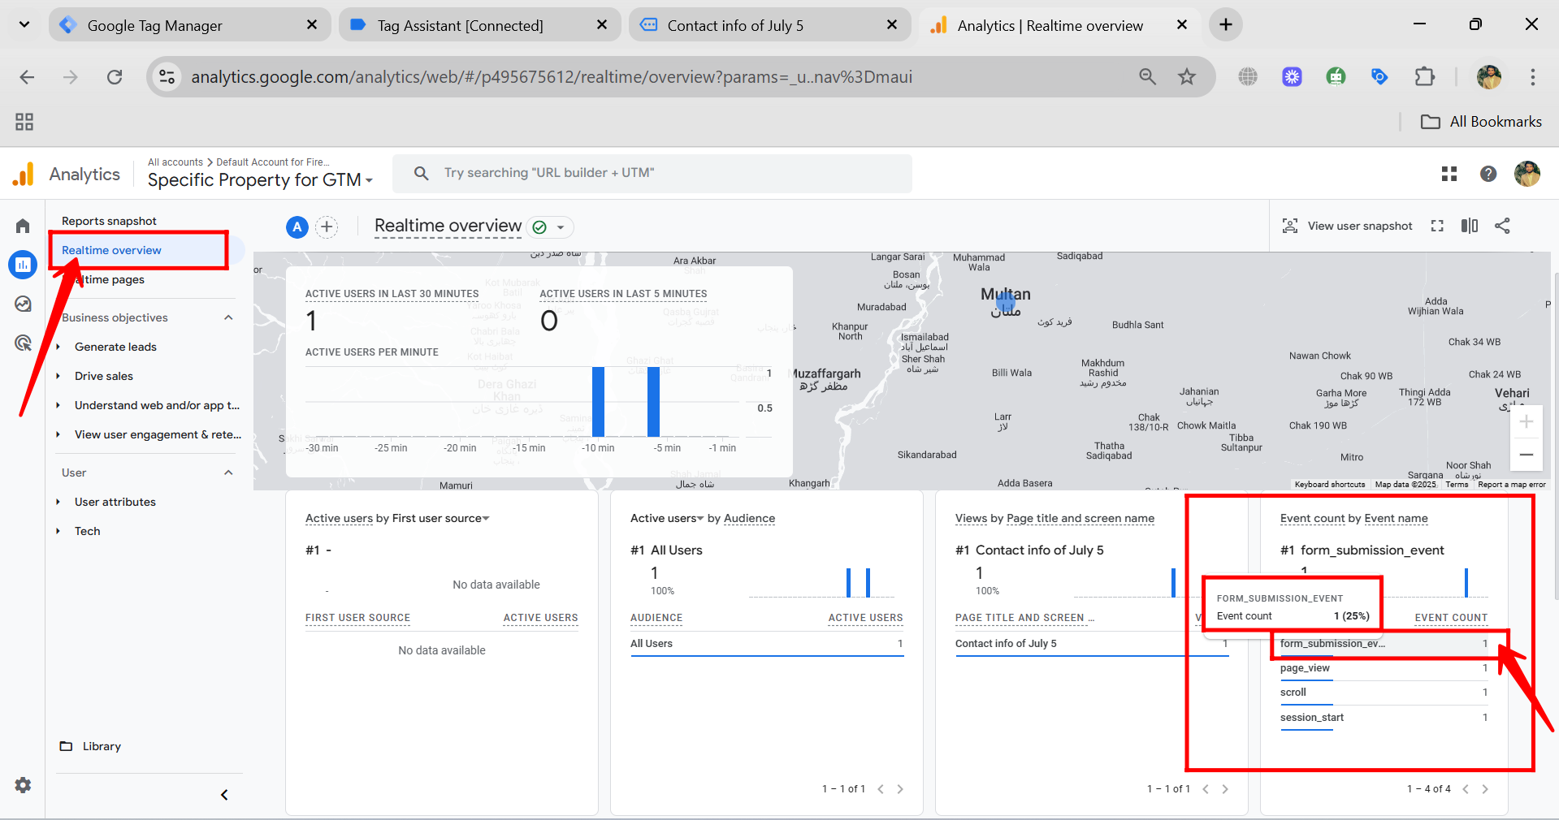
Task: Click Contact info of July 5 table row
Action: coord(1092,644)
